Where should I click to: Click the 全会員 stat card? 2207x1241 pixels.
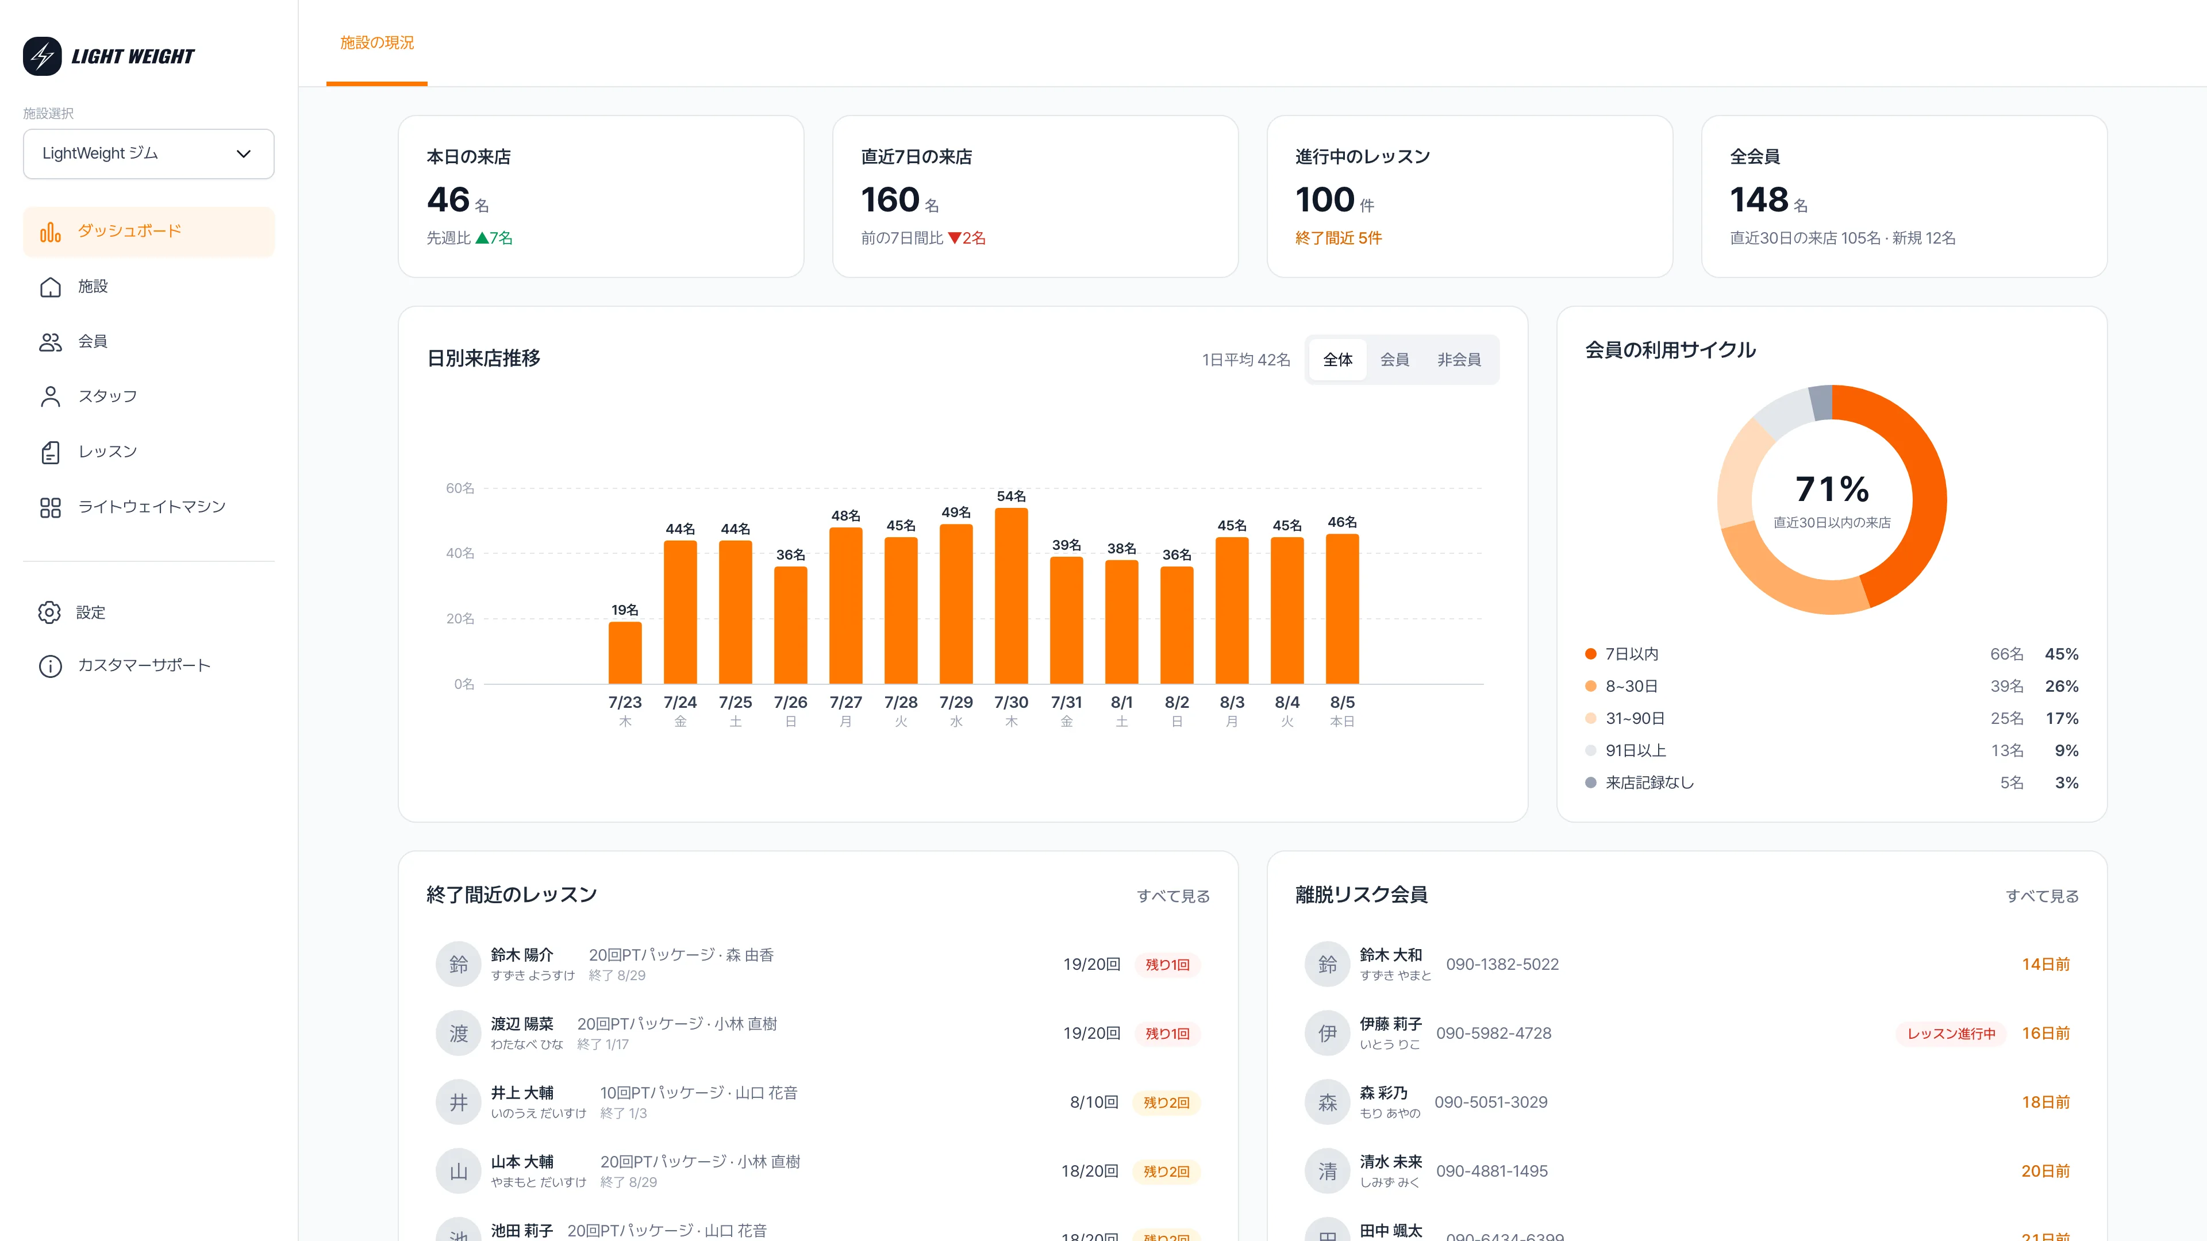(x=1904, y=197)
